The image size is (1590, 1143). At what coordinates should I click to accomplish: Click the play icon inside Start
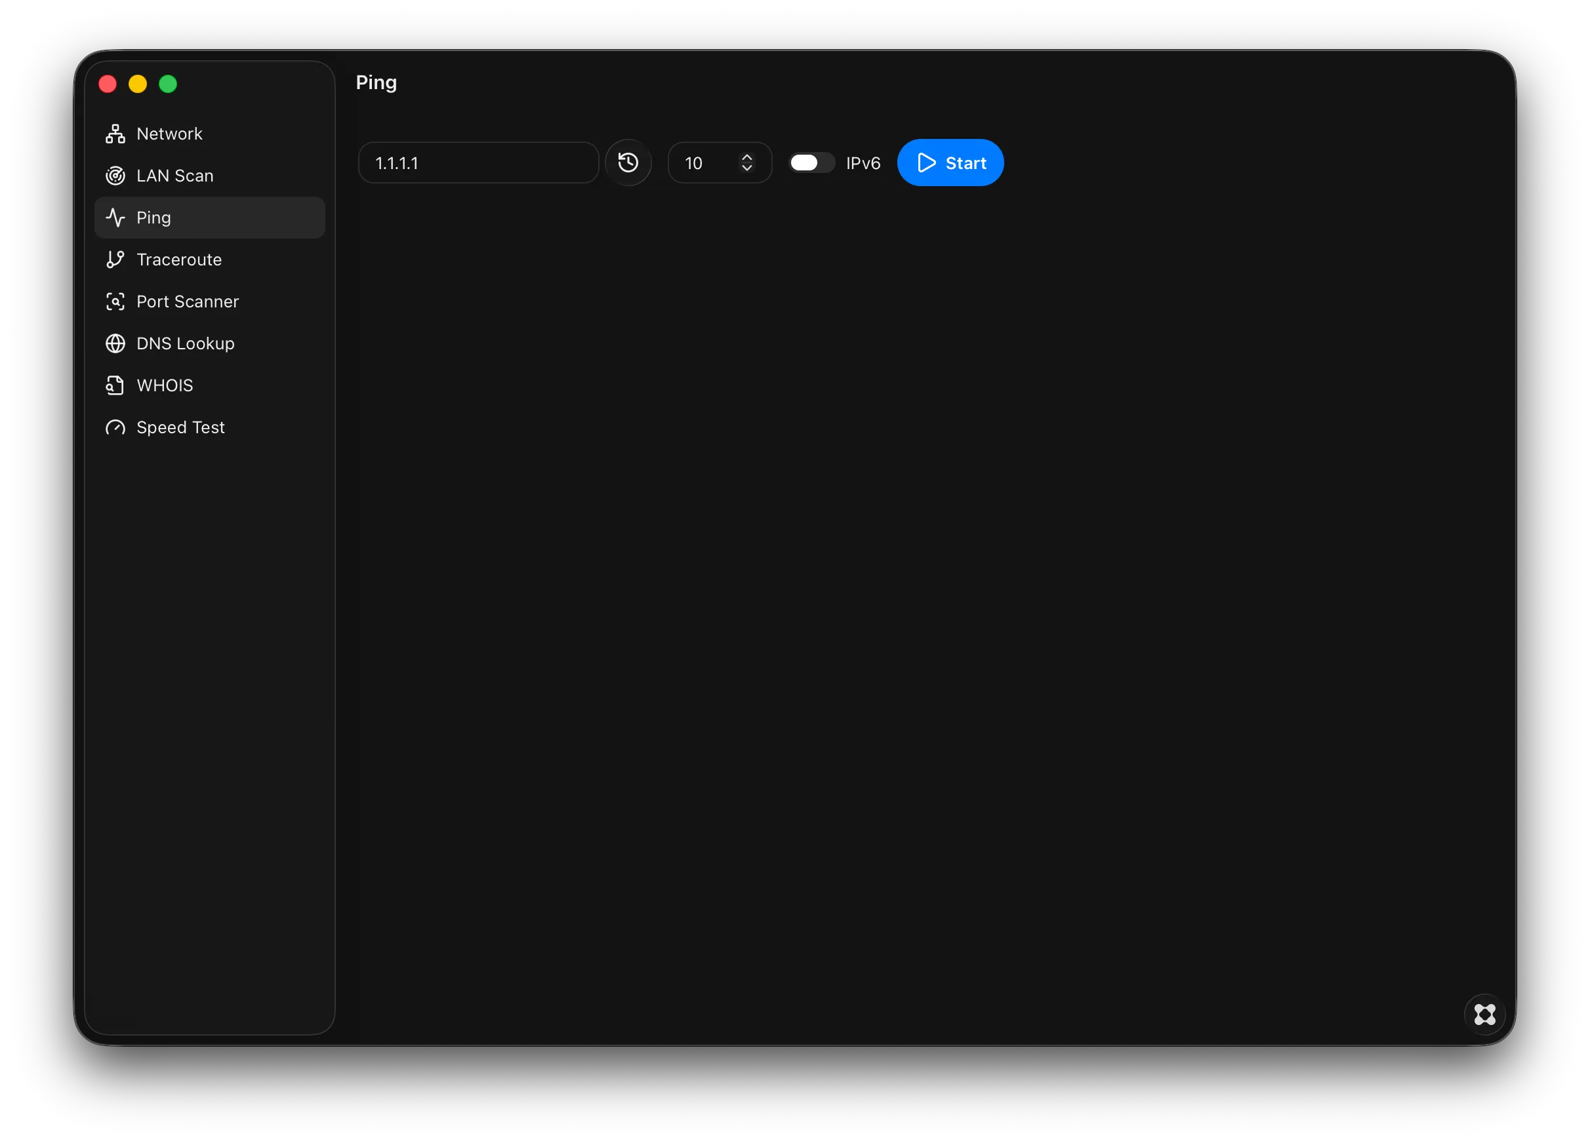926,163
